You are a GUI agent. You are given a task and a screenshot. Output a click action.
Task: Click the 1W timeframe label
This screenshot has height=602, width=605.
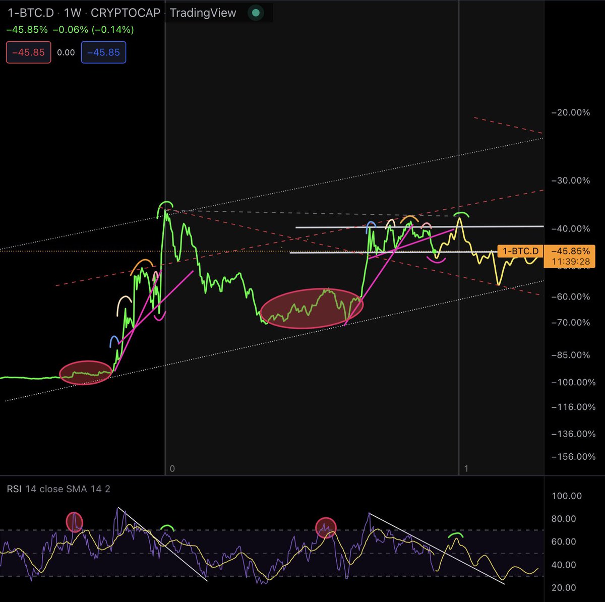pyautogui.click(x=73, y=13)
